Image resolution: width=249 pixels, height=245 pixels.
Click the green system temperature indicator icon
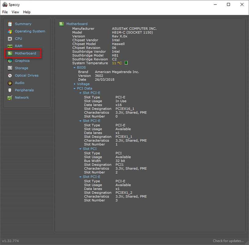[x=126, y=63]
